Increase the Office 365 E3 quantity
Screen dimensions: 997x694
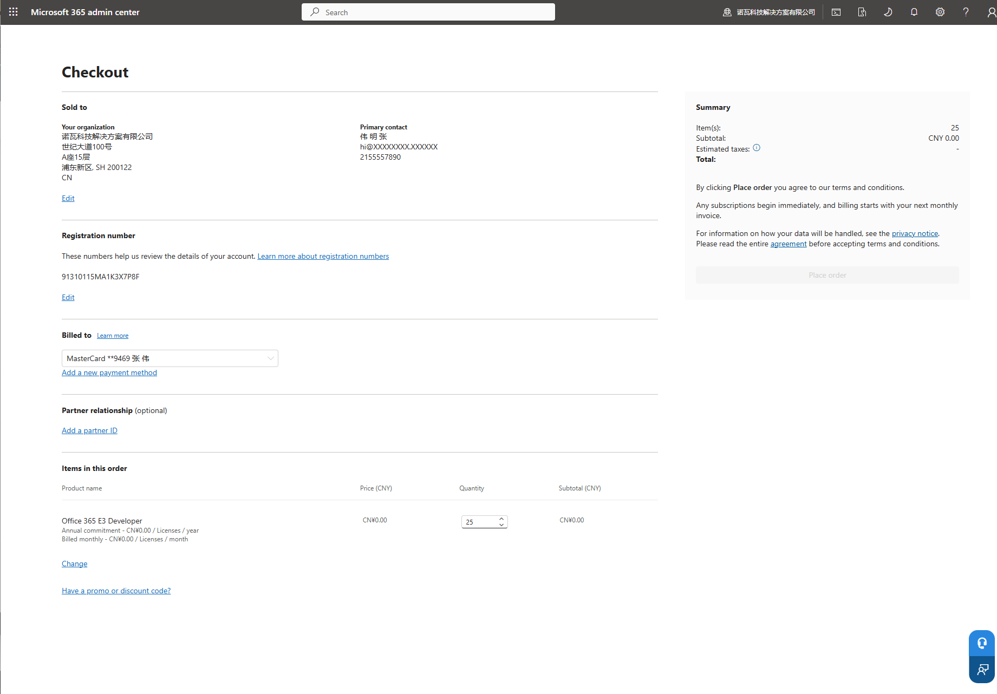click(501, 519)
